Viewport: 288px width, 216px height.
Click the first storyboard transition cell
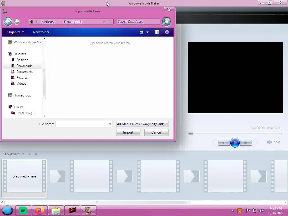pos(58,176)
